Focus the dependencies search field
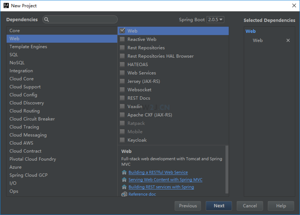This screenshot has width=300, height=215. 83,19
